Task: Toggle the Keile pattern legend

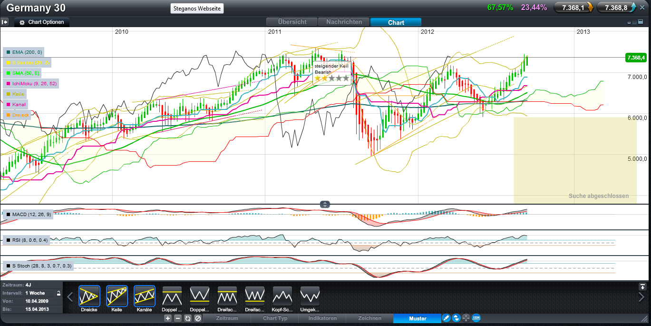Action: click(15, 94)
